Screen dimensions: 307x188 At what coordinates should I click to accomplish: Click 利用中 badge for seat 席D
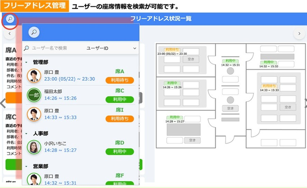(x=119, y=151)
